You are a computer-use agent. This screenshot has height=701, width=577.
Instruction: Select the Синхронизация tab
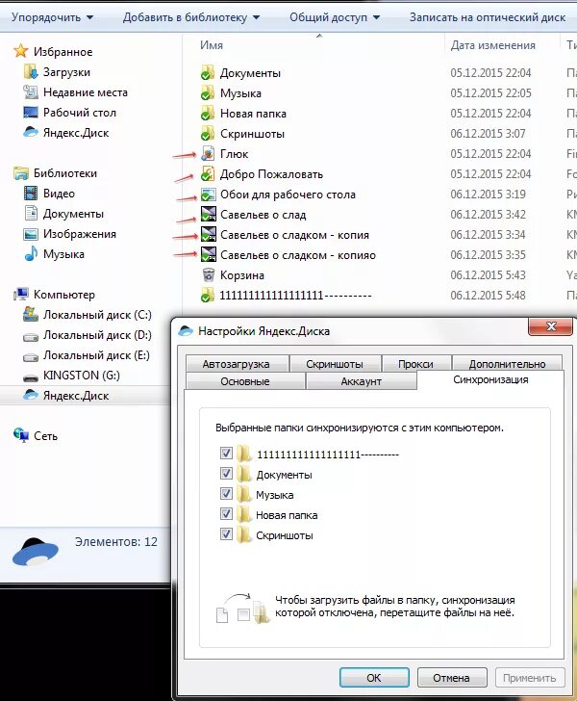(x=490, y=379)
